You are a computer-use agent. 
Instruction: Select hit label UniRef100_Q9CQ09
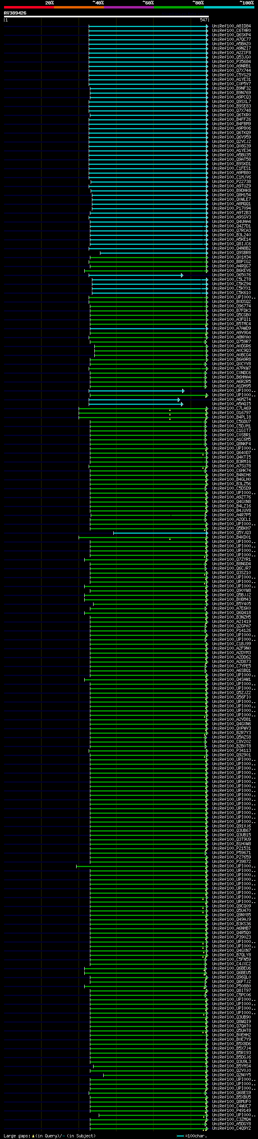coord(231,906)
